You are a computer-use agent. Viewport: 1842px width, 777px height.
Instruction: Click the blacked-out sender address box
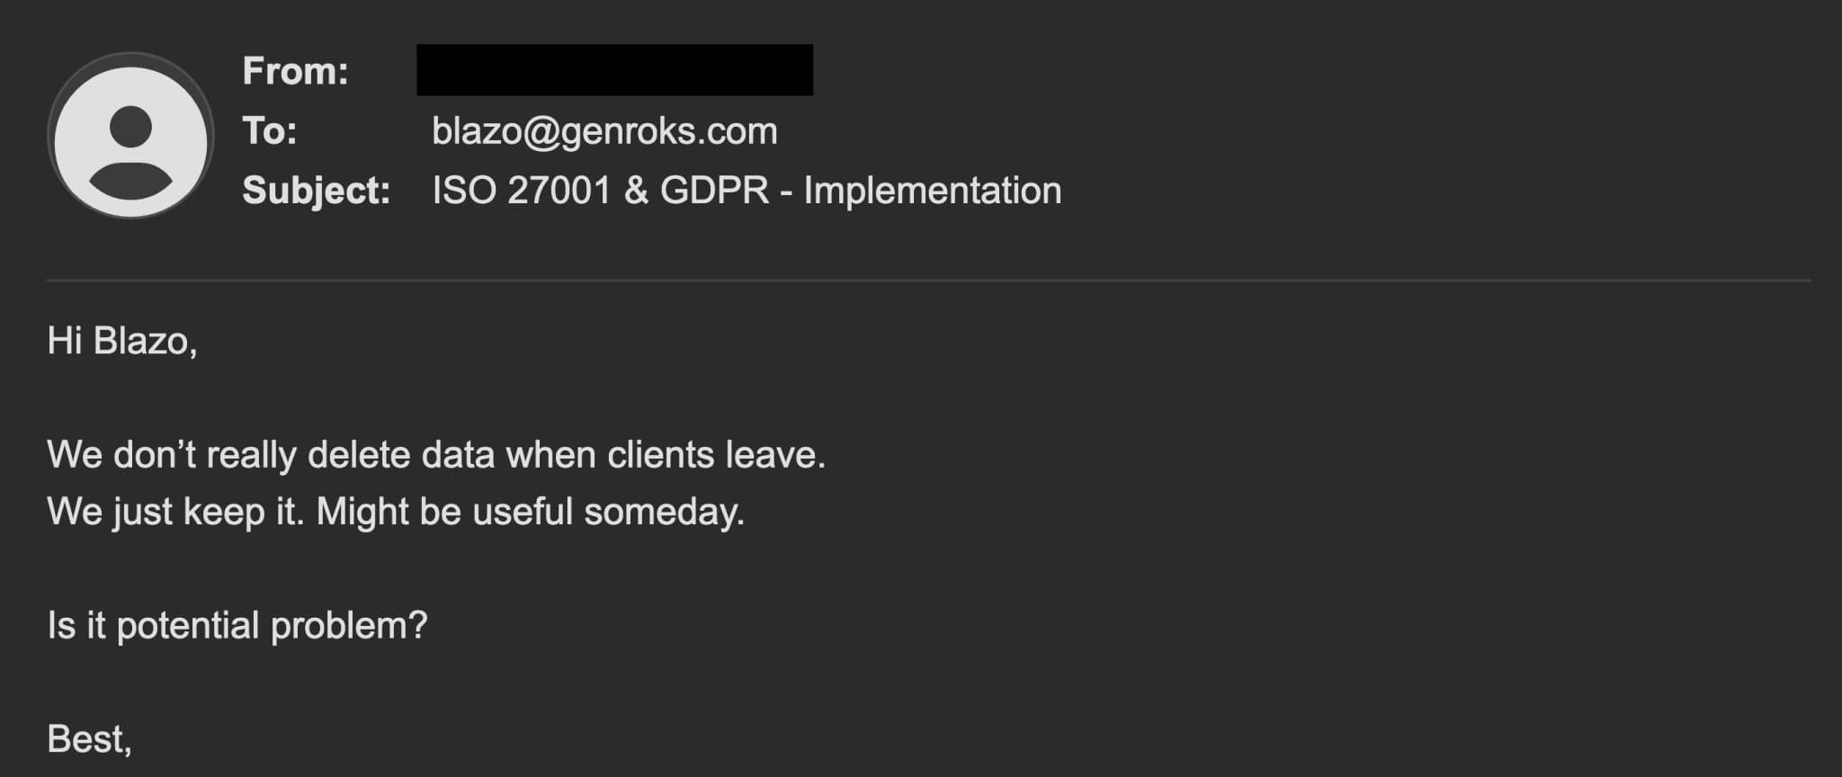(614, 70)
